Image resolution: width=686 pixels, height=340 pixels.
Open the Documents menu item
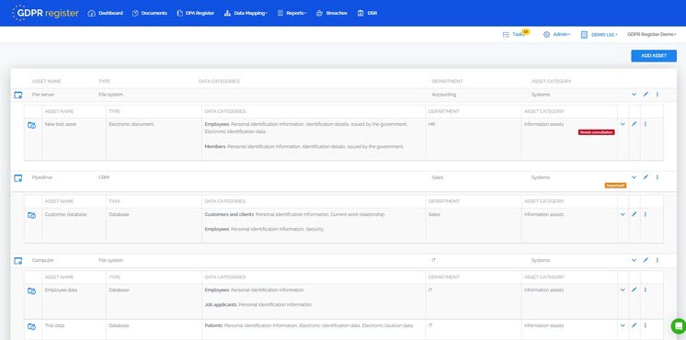pos(150,13)
